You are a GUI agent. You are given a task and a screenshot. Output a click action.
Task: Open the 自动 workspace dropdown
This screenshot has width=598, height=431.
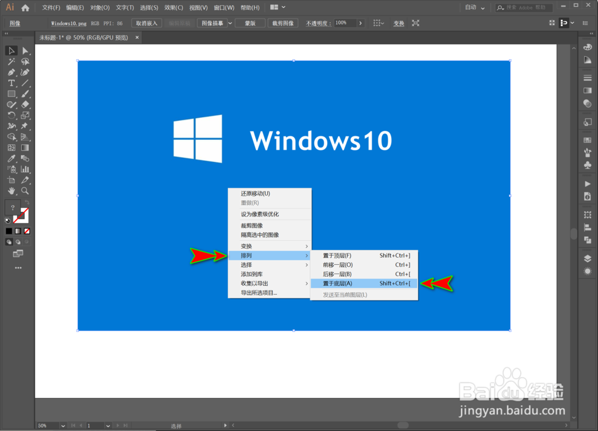(475, 7)
